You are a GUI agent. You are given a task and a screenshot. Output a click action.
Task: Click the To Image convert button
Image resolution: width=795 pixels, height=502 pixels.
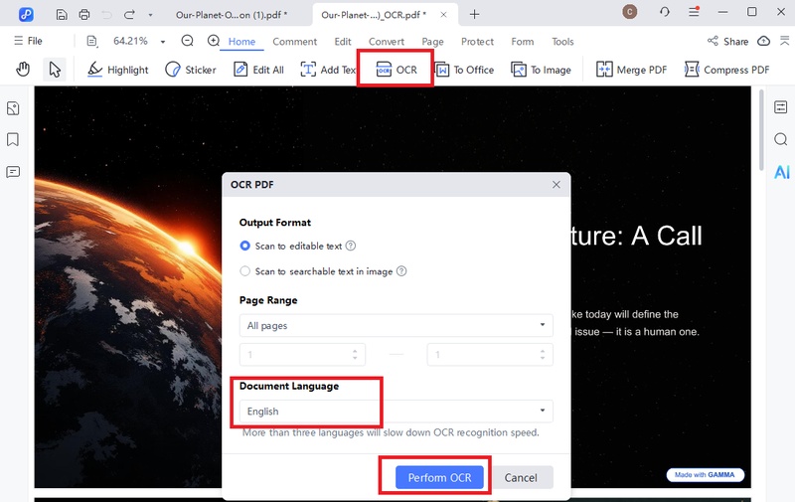click(541, 70)
